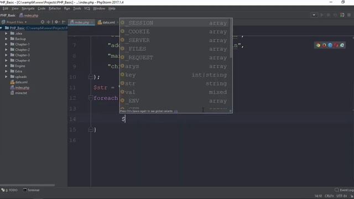Expand the uploads folder
The width and height of the screenshot is (354, 199).
click(6, 77)
